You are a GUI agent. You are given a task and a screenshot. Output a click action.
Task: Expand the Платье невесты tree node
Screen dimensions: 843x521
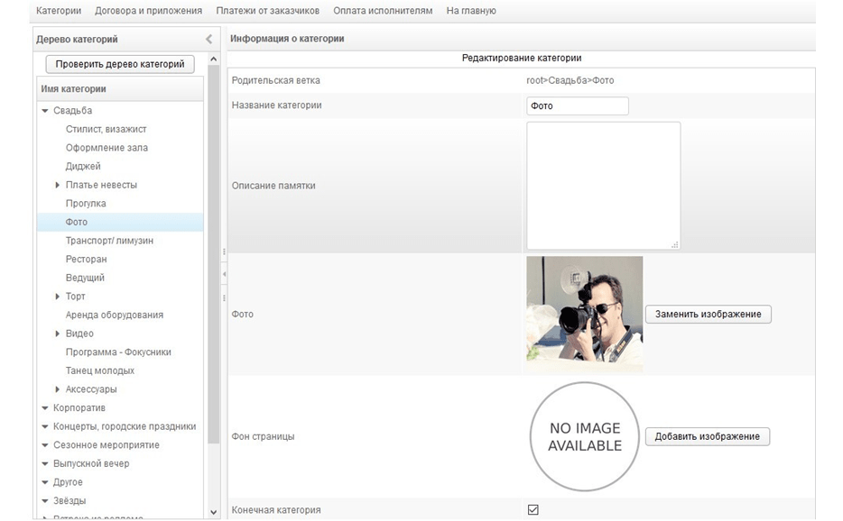(x=58, y=185)
